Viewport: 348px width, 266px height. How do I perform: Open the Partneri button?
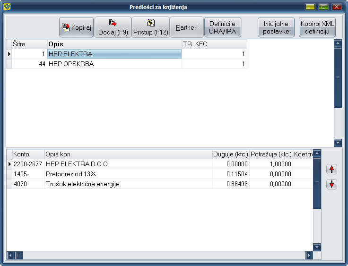pyautogui.click(x=187, y=27)
